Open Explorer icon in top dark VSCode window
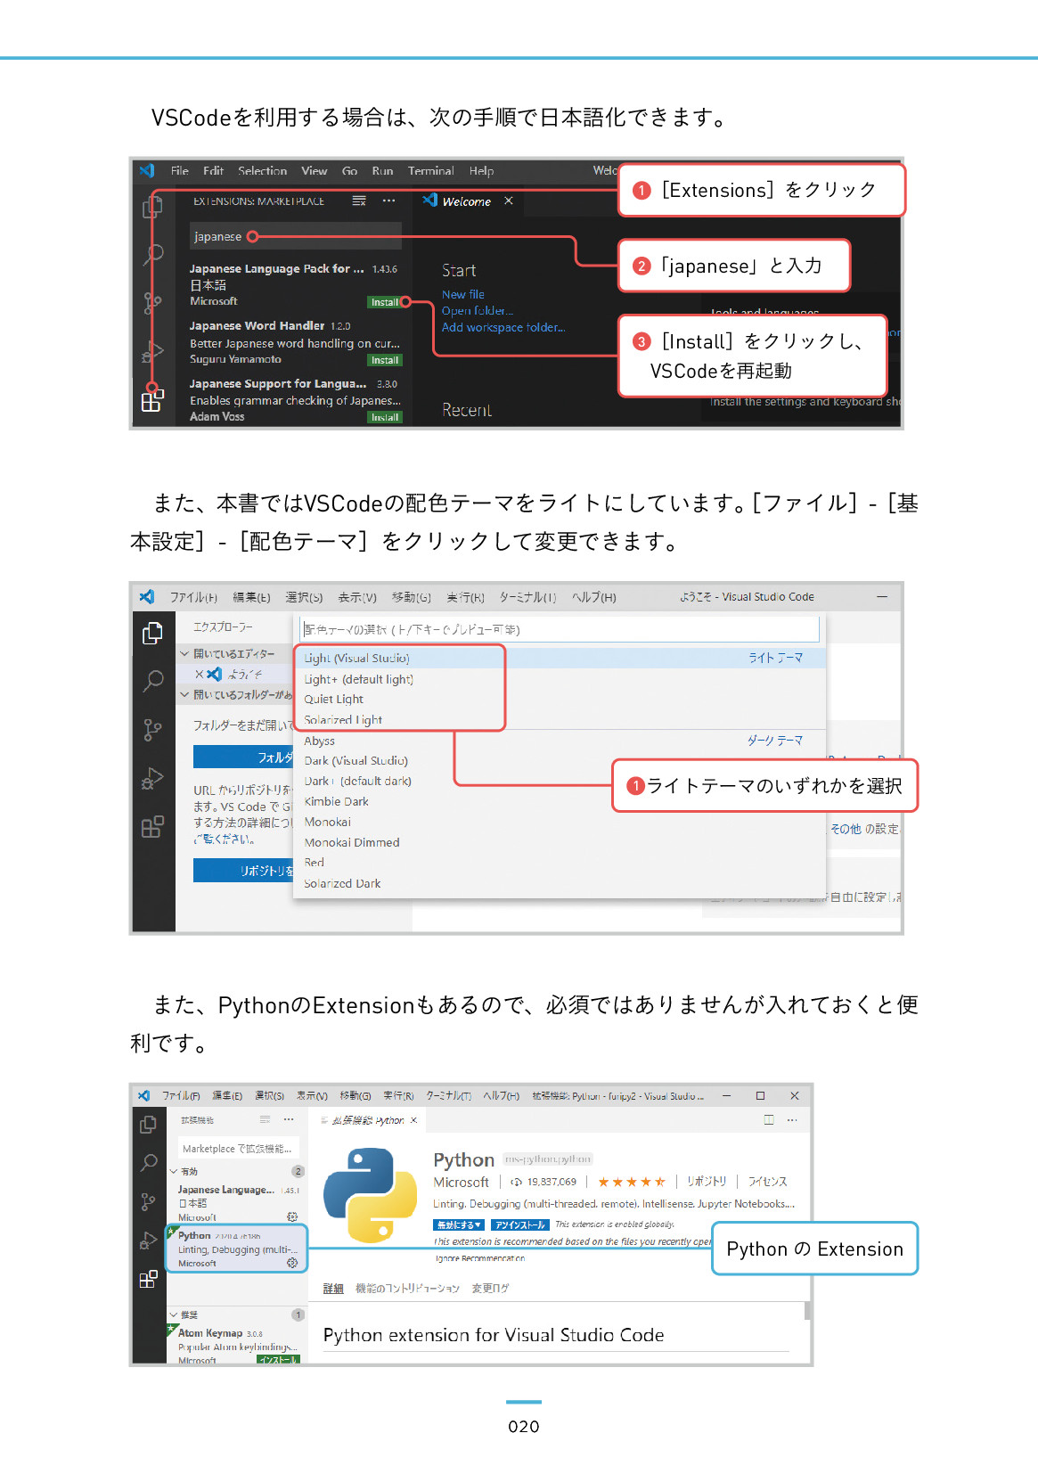 point(152,207)
